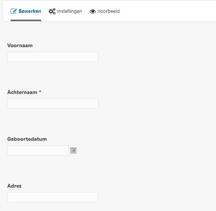Select the Adres field label

click(x=14, y=186)
